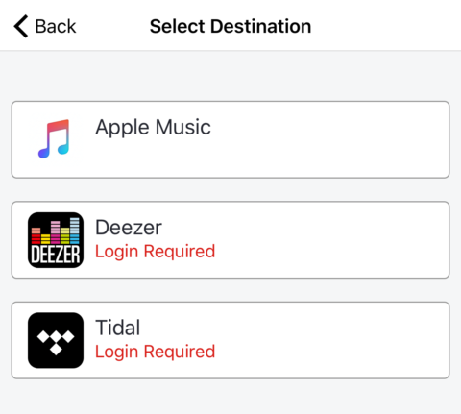The width and height of the screenshot is (461, 414).
Task: Choose the Deezer app icon
Action: click(x=56, y=240)
